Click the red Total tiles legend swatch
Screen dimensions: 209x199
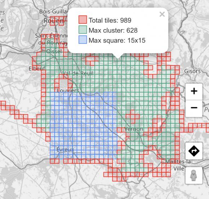click(x=83, y=20)
